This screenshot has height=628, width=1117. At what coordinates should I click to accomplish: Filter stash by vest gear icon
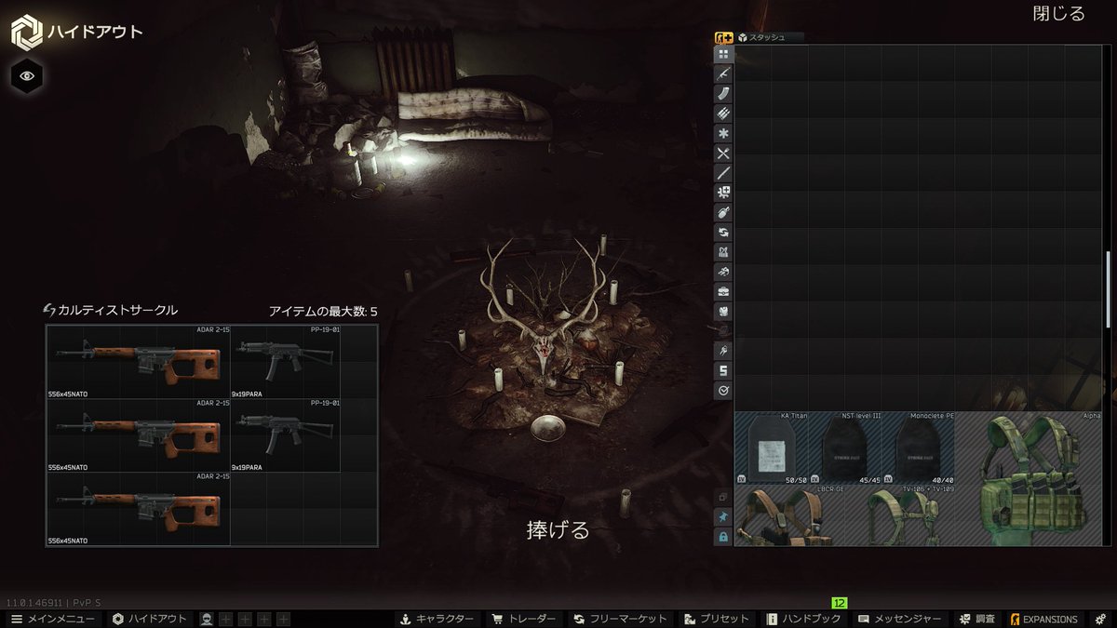(x=723, y=311)
